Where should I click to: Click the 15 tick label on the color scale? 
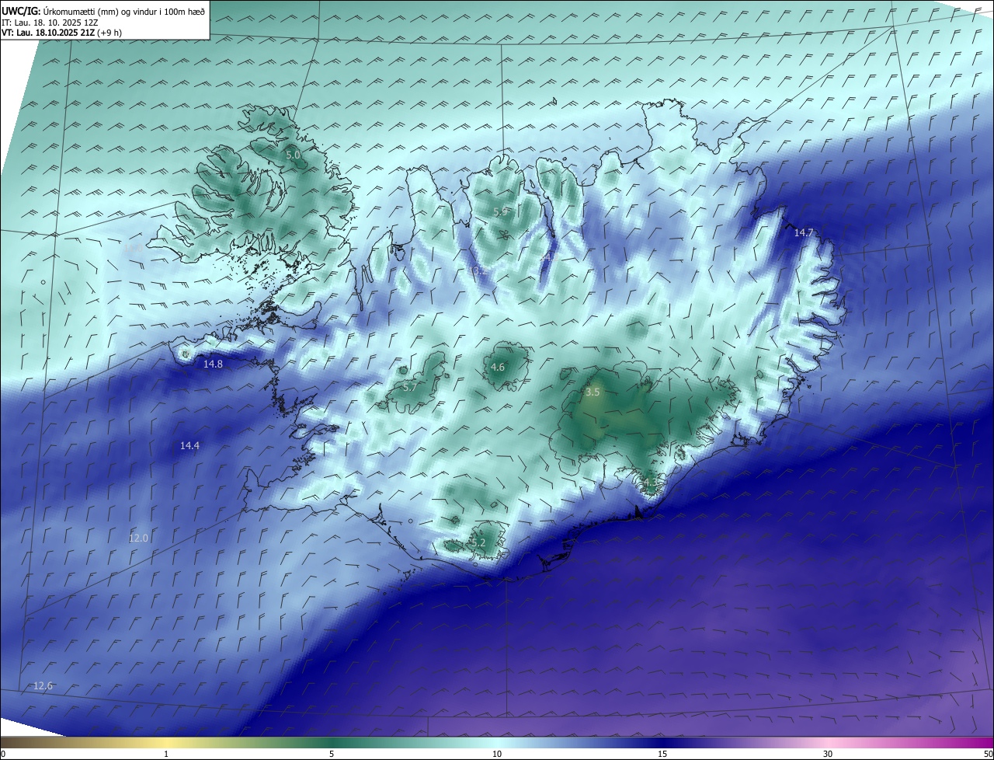[662, 754]
